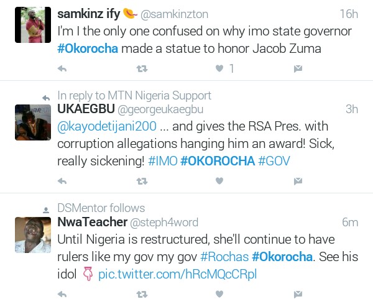Open NwaTeacher's profile avatar
The image size is (373, 304).
[x=32, y=234]
